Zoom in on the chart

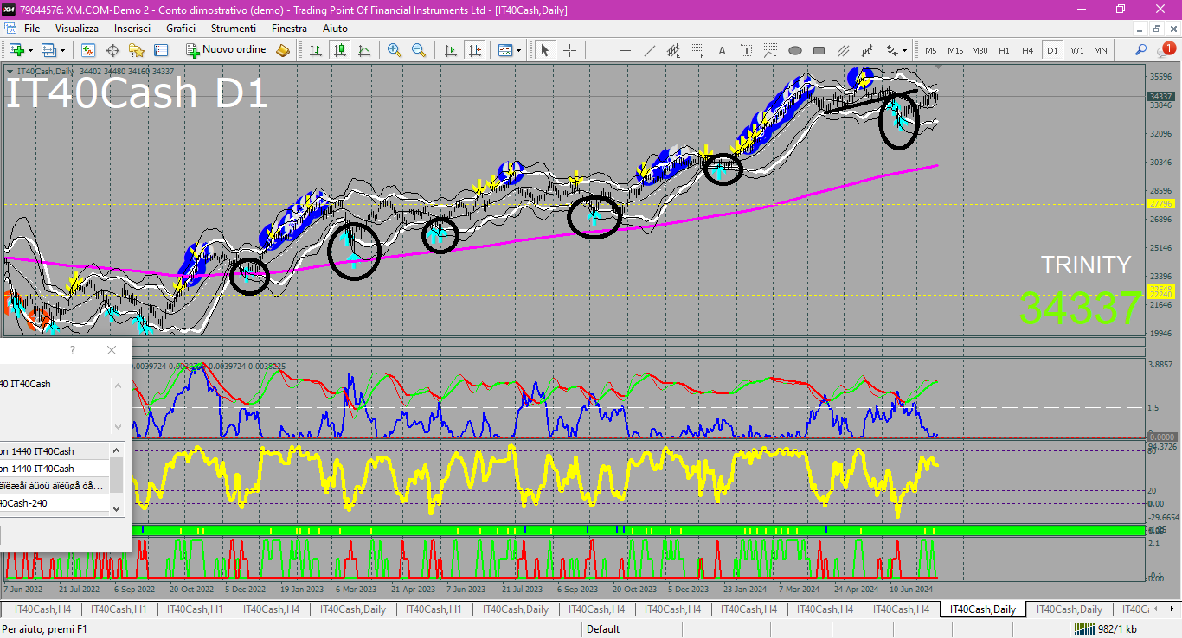click(x=395, y=50)
